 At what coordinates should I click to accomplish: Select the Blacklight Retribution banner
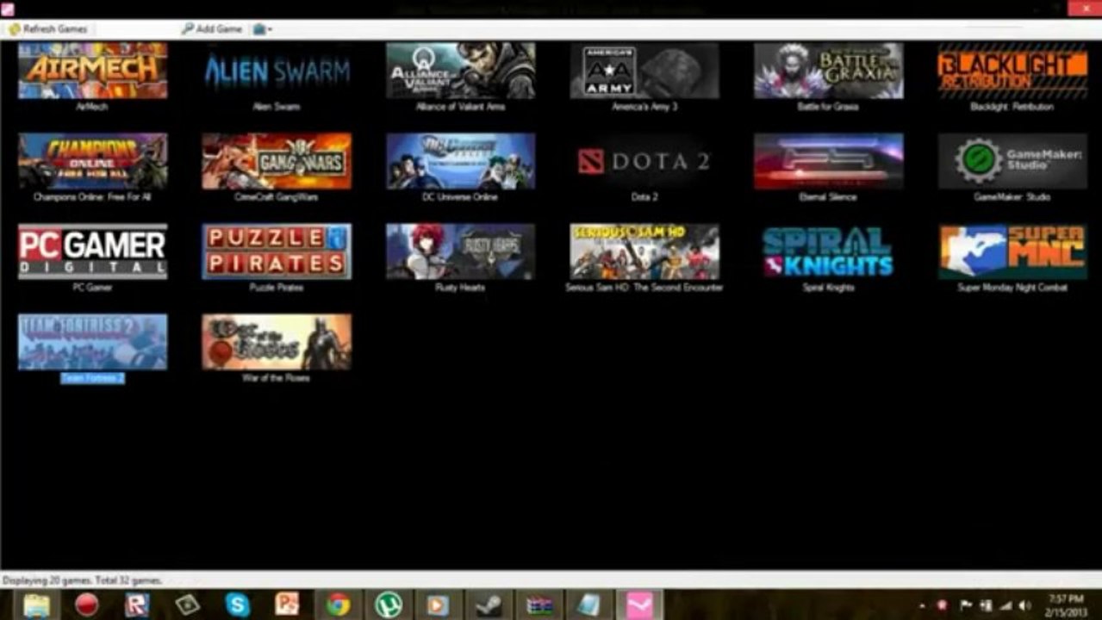(1012, 71)
